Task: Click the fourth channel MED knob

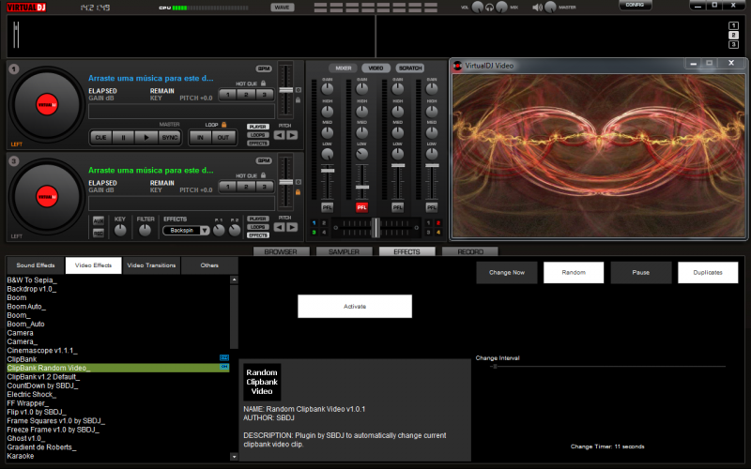Action: tap(432, 132)
